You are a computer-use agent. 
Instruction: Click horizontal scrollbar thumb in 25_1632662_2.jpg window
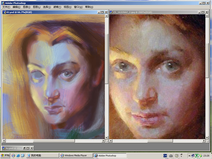(160, 141)
